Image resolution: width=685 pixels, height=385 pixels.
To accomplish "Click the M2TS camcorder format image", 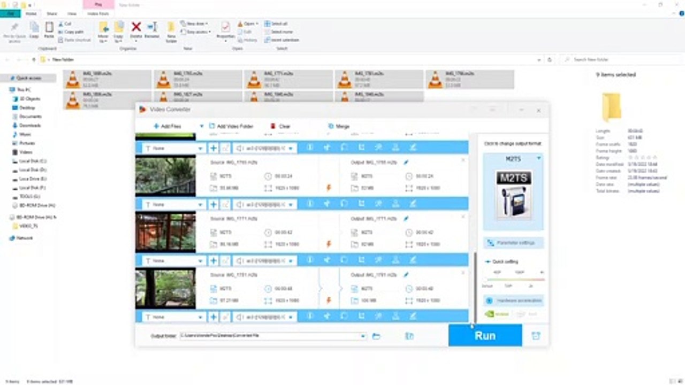I will coord(513,195).
